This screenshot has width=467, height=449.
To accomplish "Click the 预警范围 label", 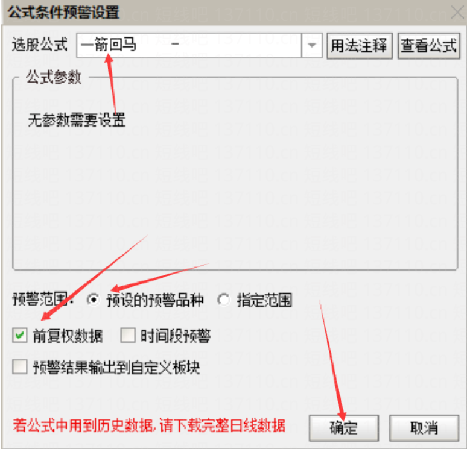I will 43,300.
